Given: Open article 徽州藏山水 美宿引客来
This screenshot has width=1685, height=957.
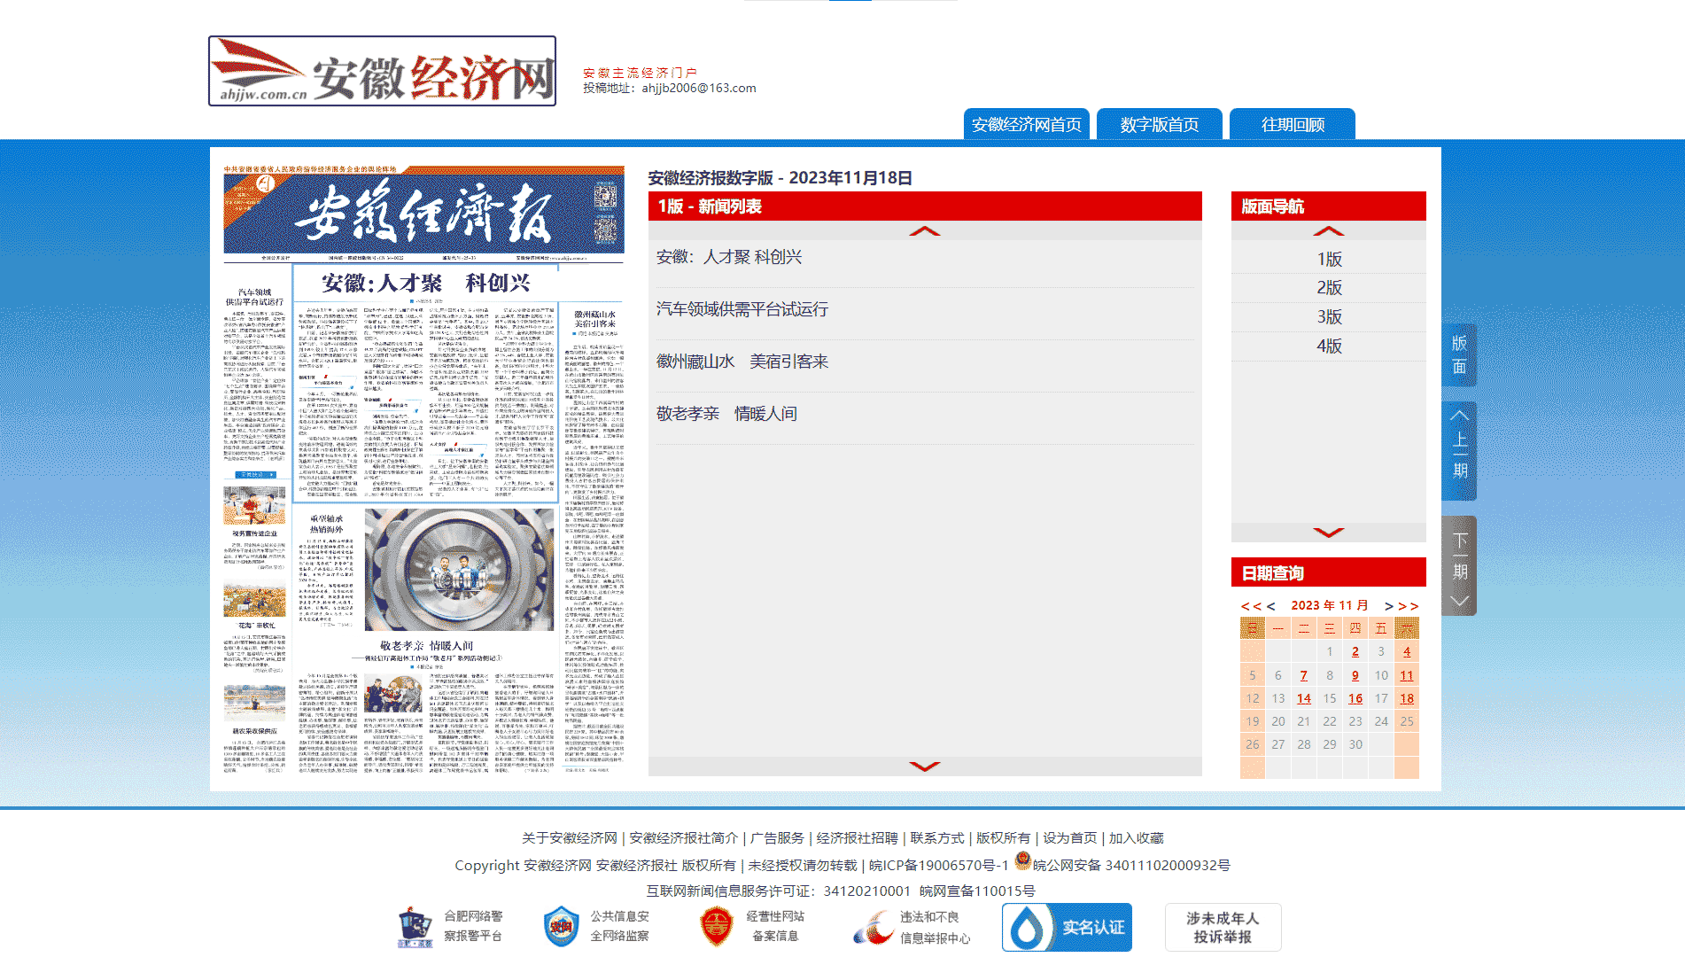Looking at the screenshot, I should pyautogui.click(x=742, y=362).
